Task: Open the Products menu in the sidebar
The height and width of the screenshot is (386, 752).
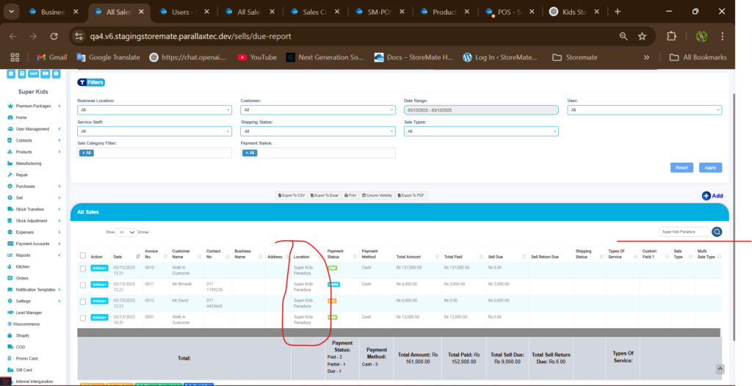Action: (x=34, y=152)
